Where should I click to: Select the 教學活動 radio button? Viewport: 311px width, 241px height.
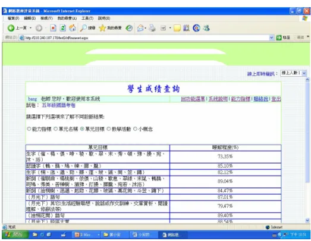click(x=109, y=129)
